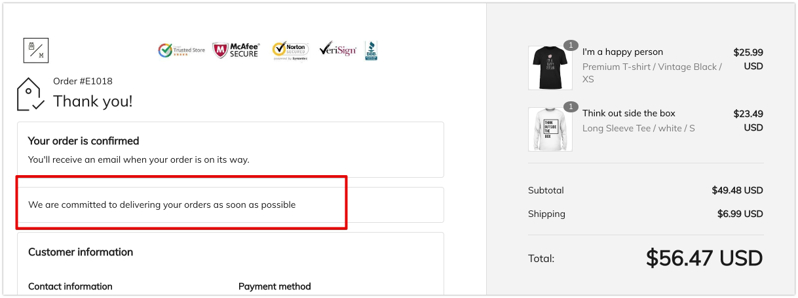Viewport: 798px width, 298px height.
Task: Click the Google Trusted Store badge
Action: pos(181,50)
